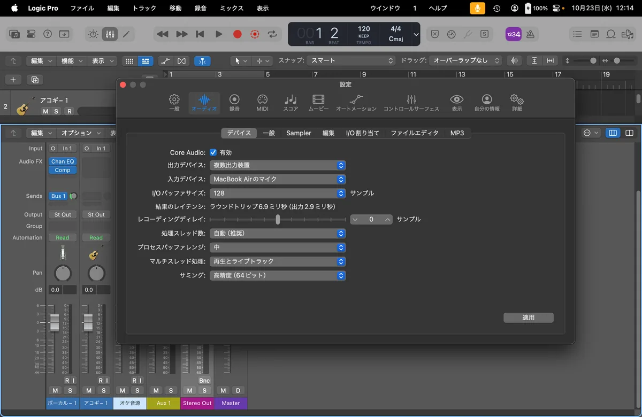
Task: Open the スコア (Score) settings pane
Action: coord(291,103)
